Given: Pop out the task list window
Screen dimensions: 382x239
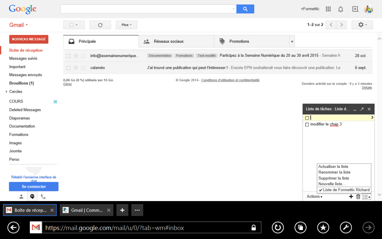Looking at the screenshot, I should point(362,109).
